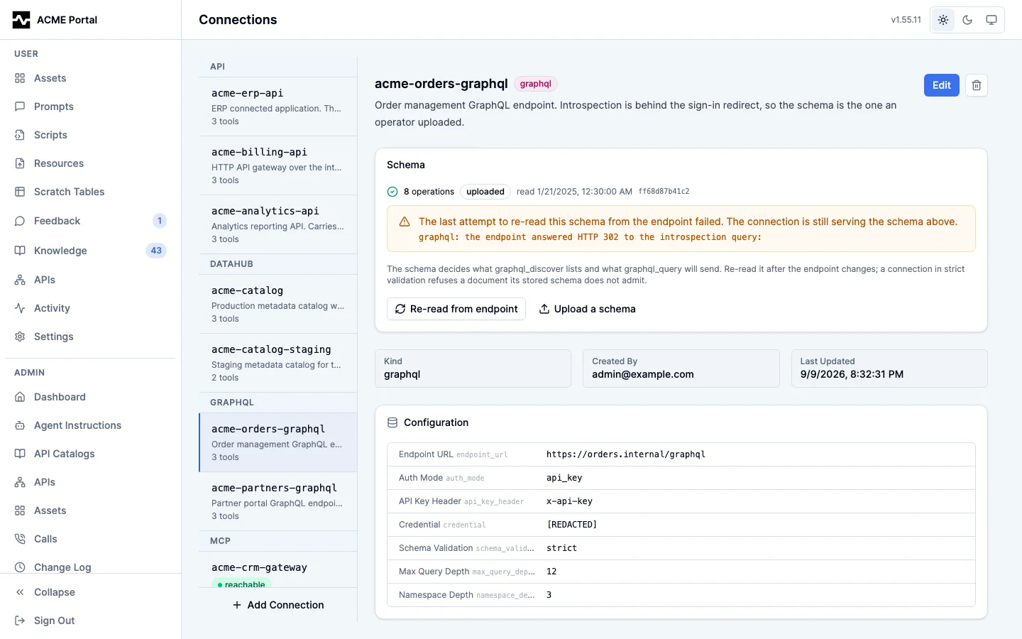Click the Change Log clock icon
Image resolution: width=1022 pixels, height=639 pixels.
[20, 567]
